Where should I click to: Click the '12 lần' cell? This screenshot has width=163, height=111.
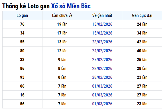(62, 51)
